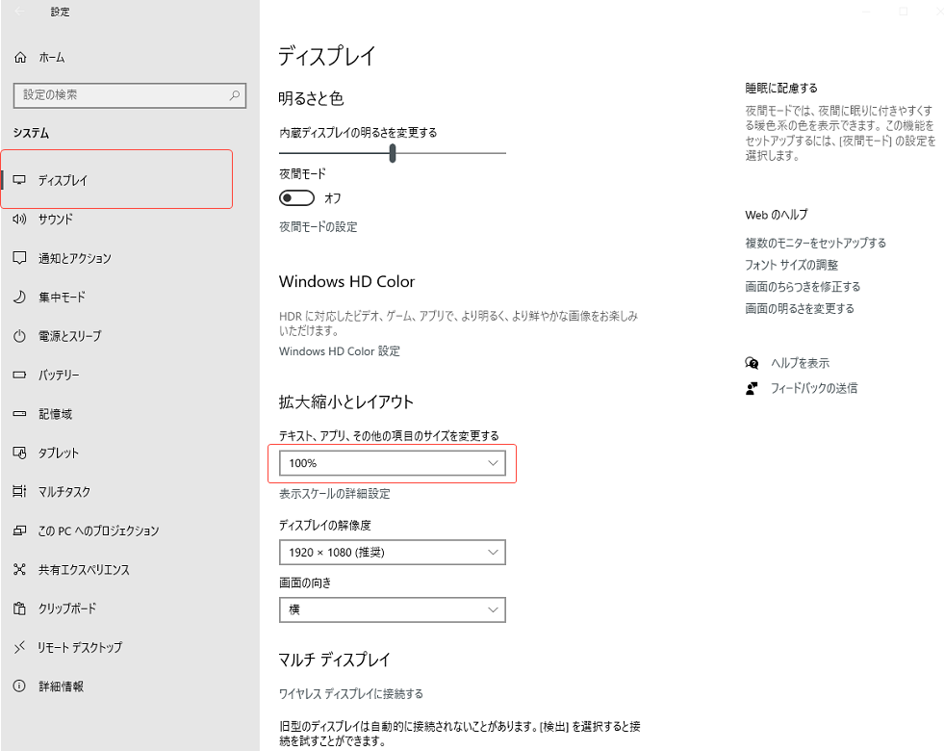
Task: Open the 100% scale dropdown
Action: (392, 463)
